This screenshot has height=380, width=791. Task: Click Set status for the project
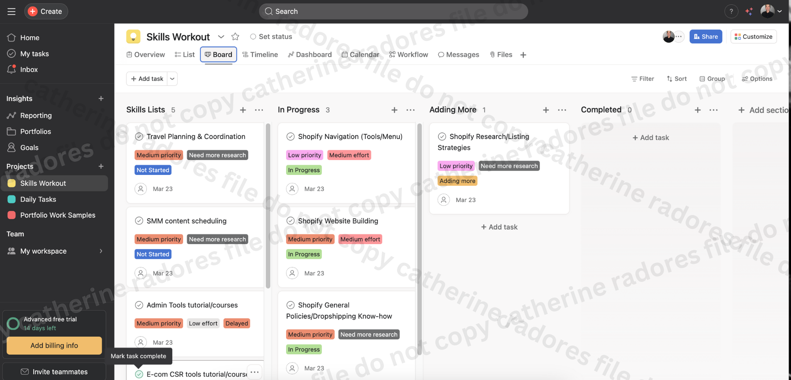pyautogui.click(x=271, y=37)
